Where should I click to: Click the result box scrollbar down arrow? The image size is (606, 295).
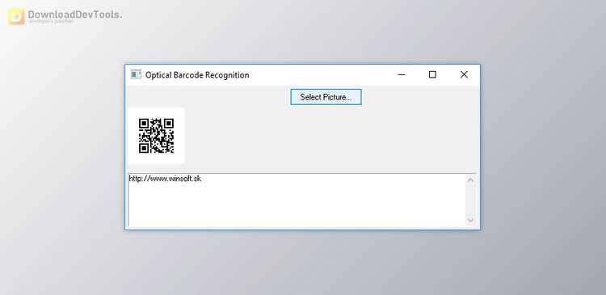click(470, 221)
